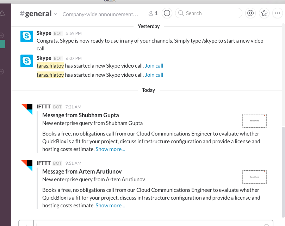
Task: Click Skype sender name at 6:07 PM
Action: coord(44,58)
